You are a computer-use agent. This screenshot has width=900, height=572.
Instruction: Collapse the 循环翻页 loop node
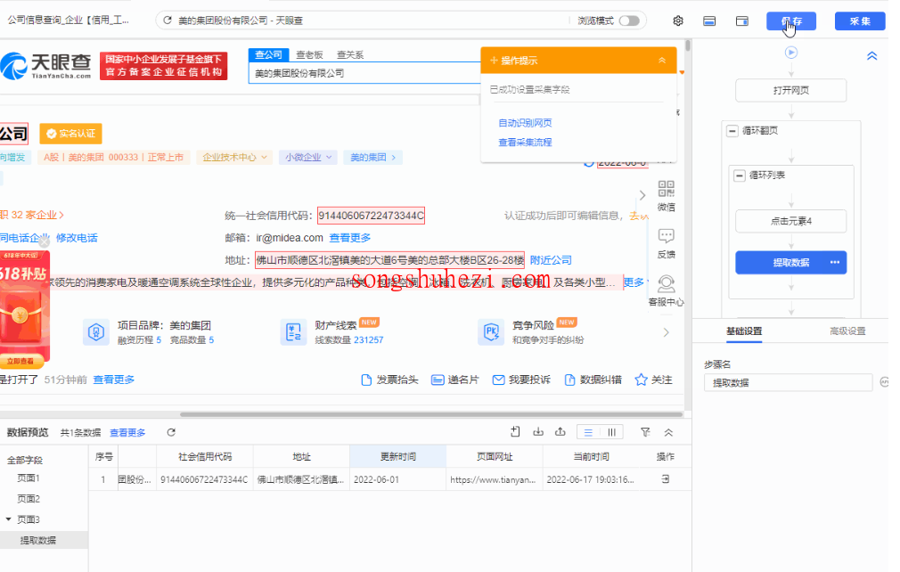point(732,131)
